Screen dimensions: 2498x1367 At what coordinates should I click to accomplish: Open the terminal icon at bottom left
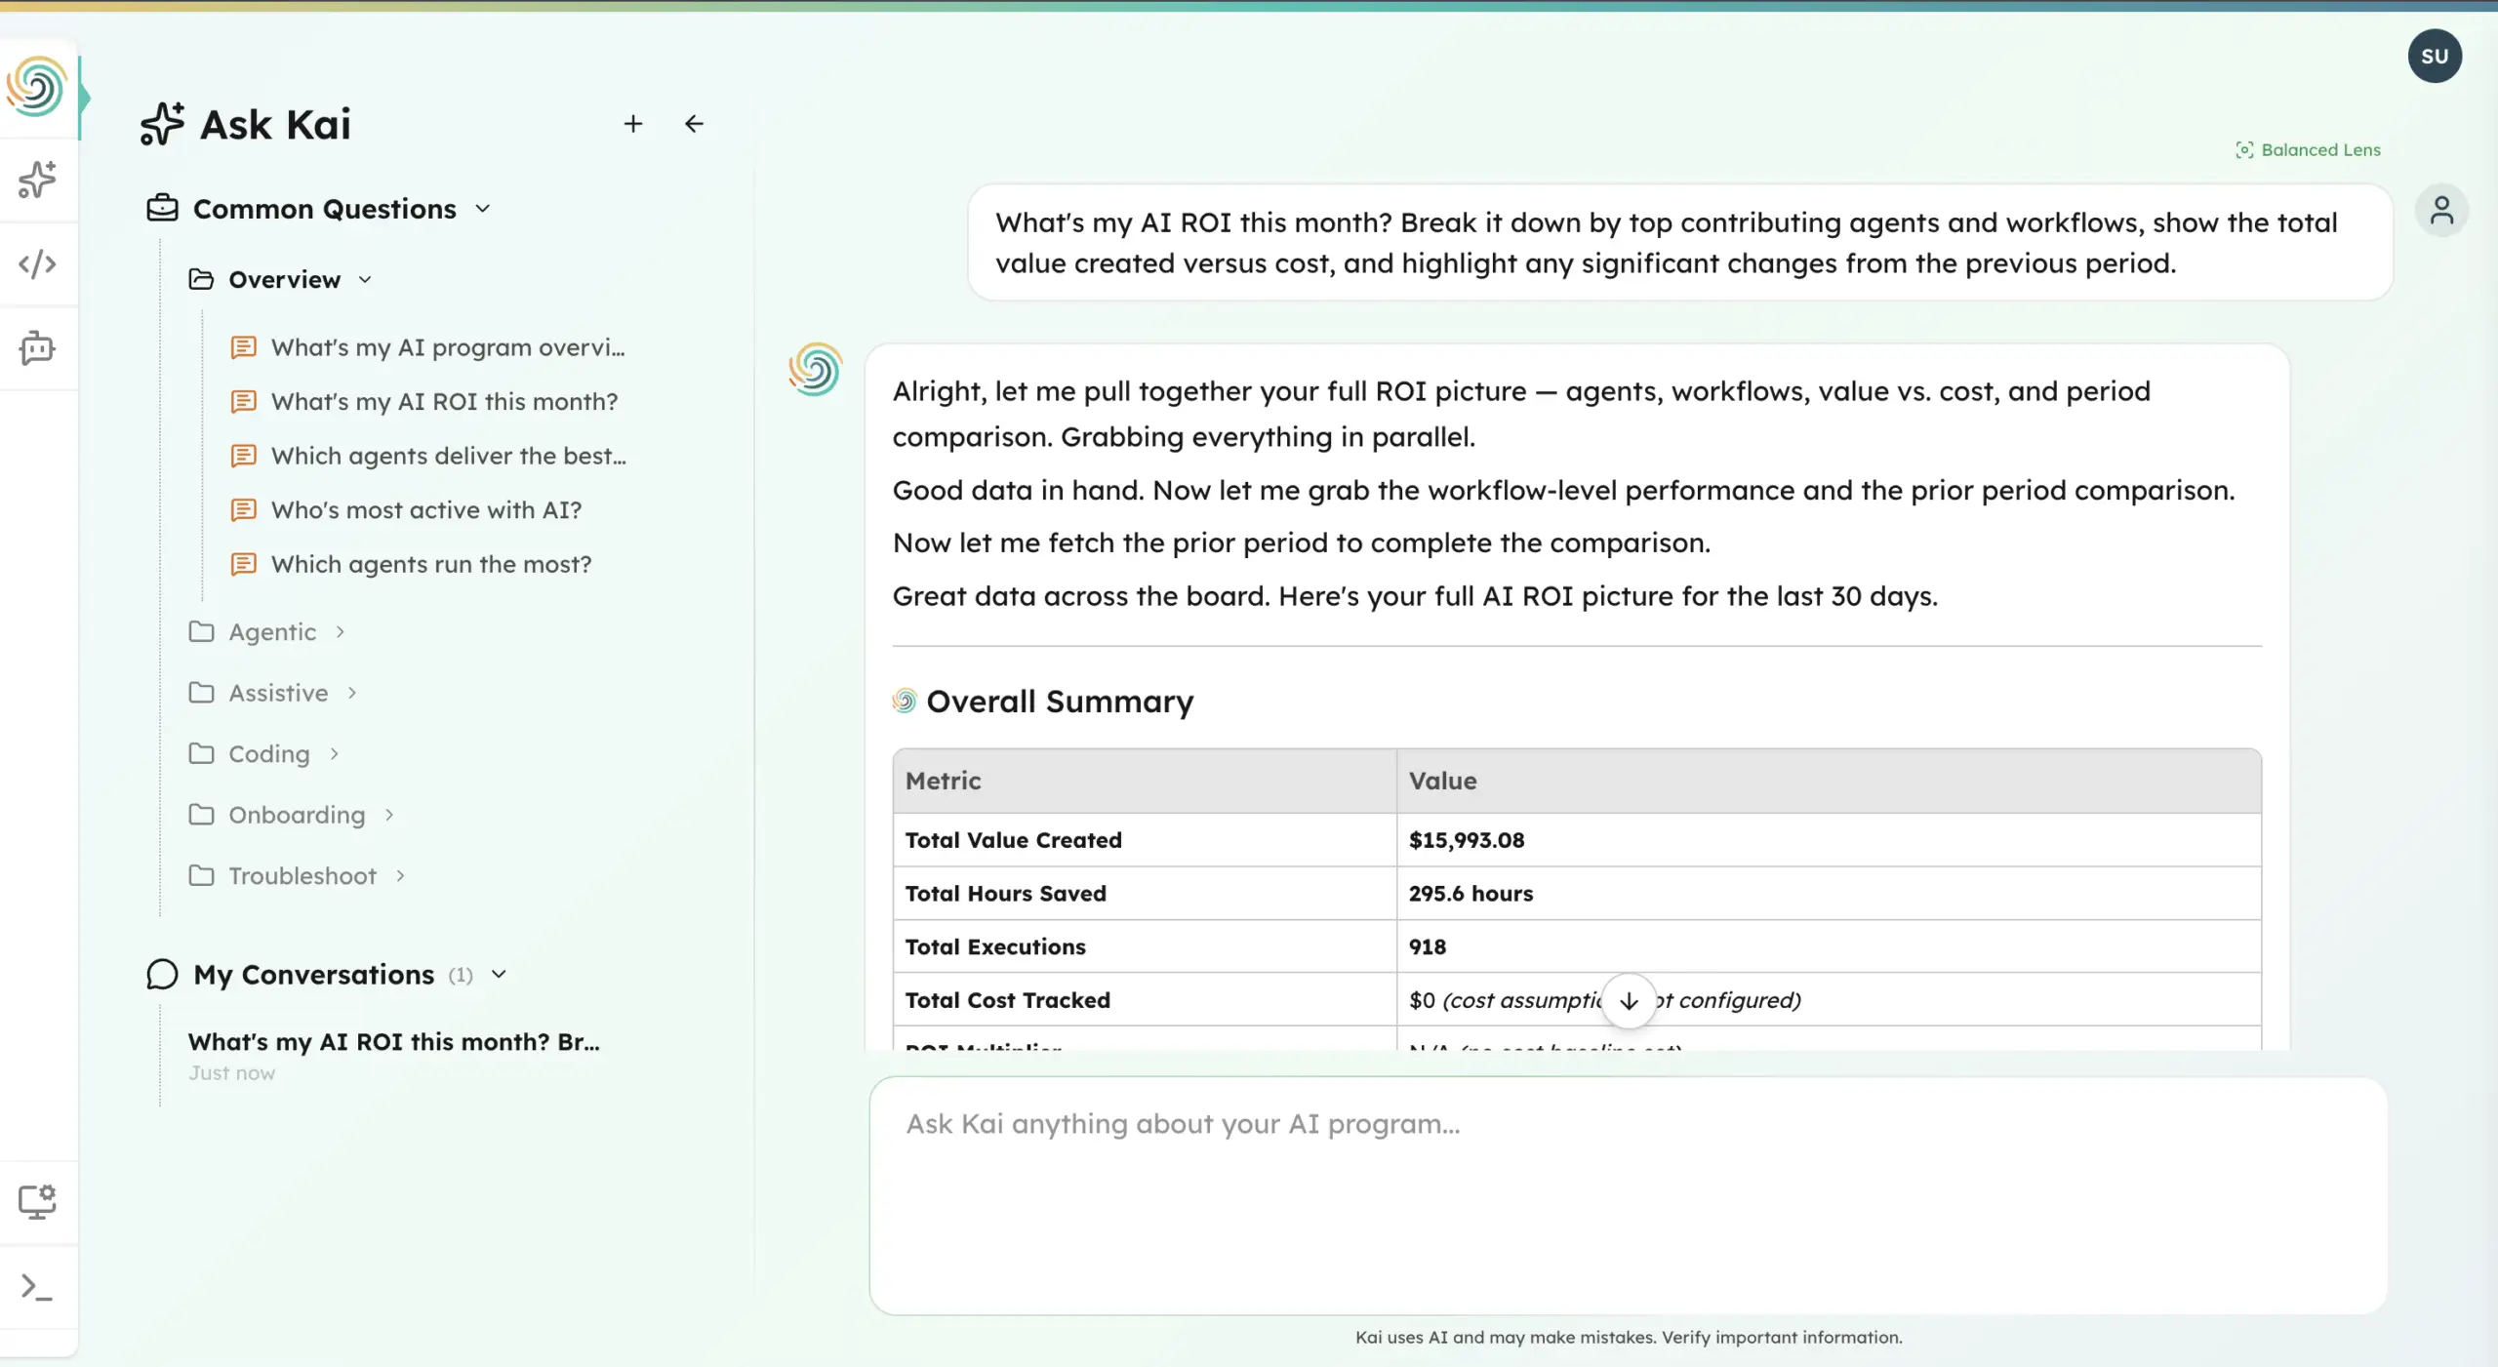[37, 1288]
